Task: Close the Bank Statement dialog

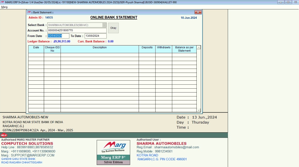Action: [x=198, y=12]
